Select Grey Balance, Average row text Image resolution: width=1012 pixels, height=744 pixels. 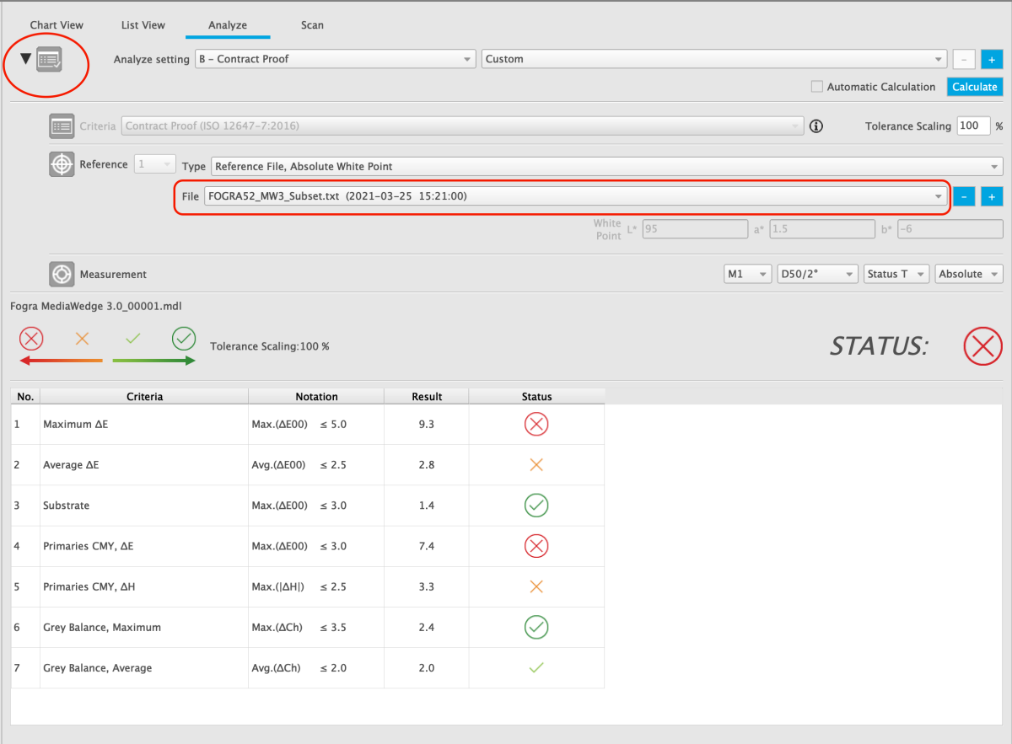[x=98, y=667]
